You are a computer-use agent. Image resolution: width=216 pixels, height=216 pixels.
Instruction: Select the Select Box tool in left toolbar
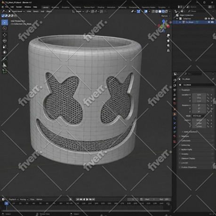click(x=5, y=23)
